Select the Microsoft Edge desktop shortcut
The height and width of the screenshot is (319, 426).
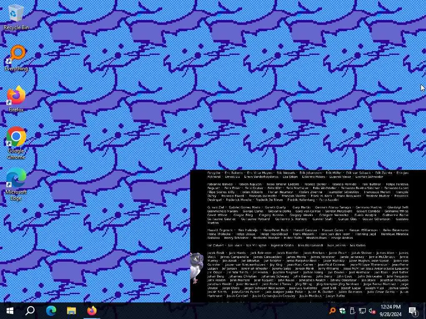coord(16,184)
